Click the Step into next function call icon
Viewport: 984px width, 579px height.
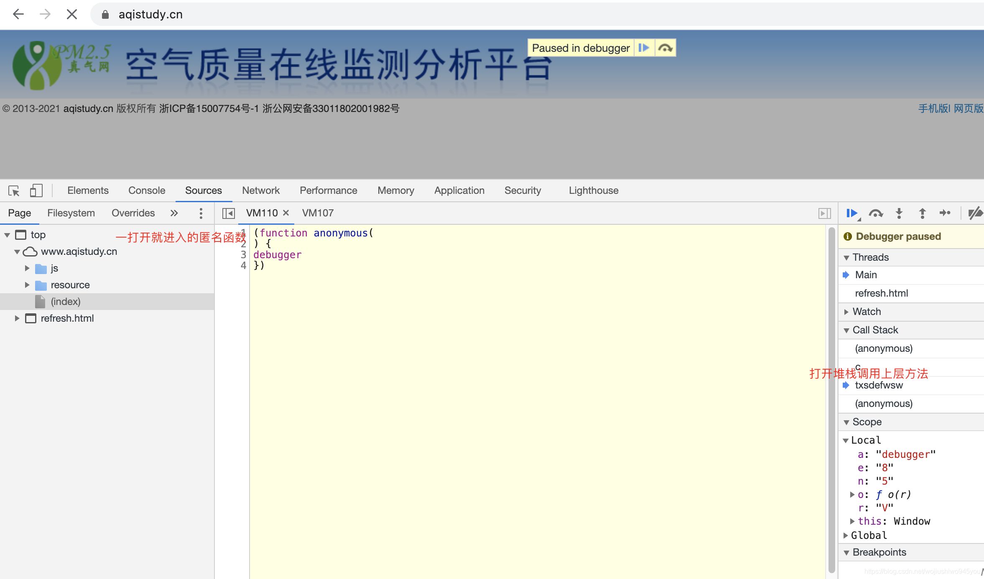899,212
